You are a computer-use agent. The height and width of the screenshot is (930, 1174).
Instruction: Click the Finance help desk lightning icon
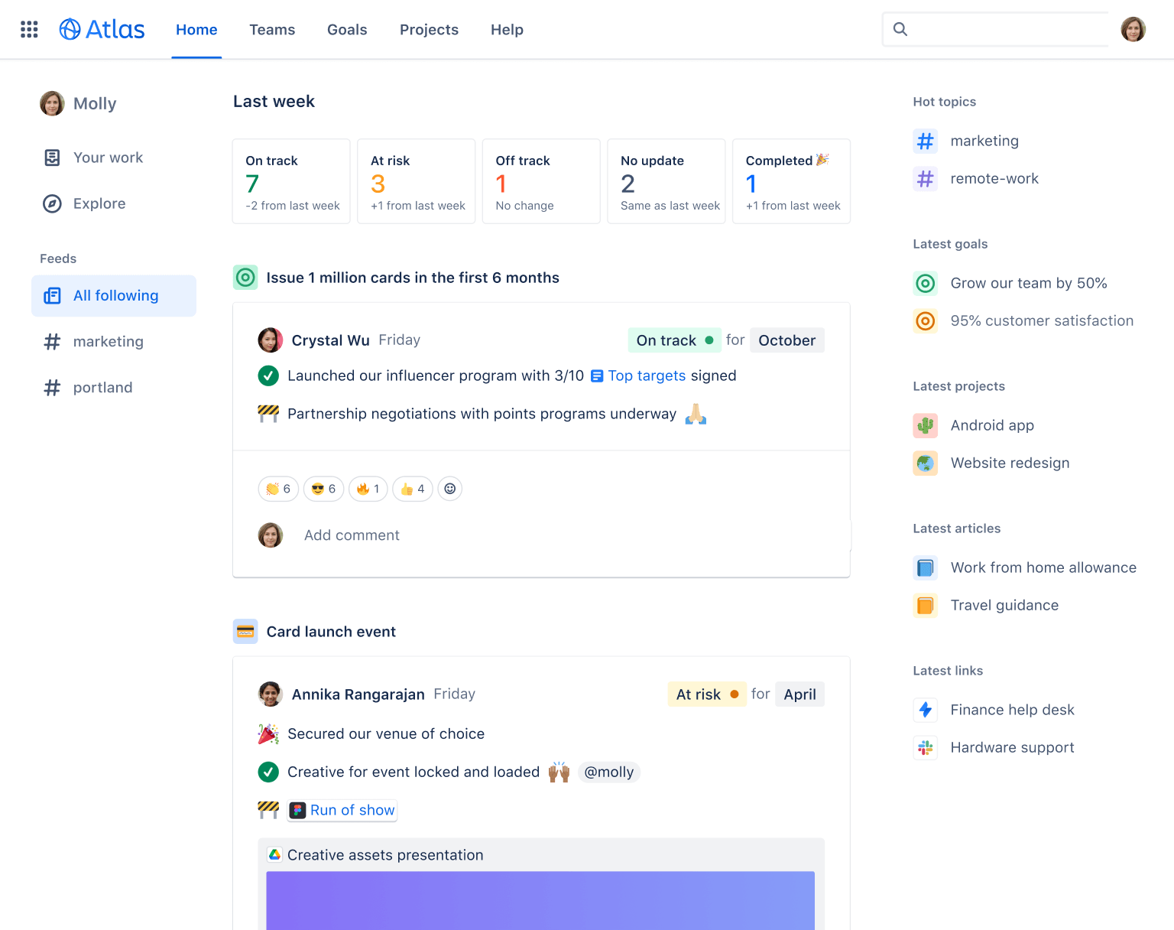tap(925, 710)
